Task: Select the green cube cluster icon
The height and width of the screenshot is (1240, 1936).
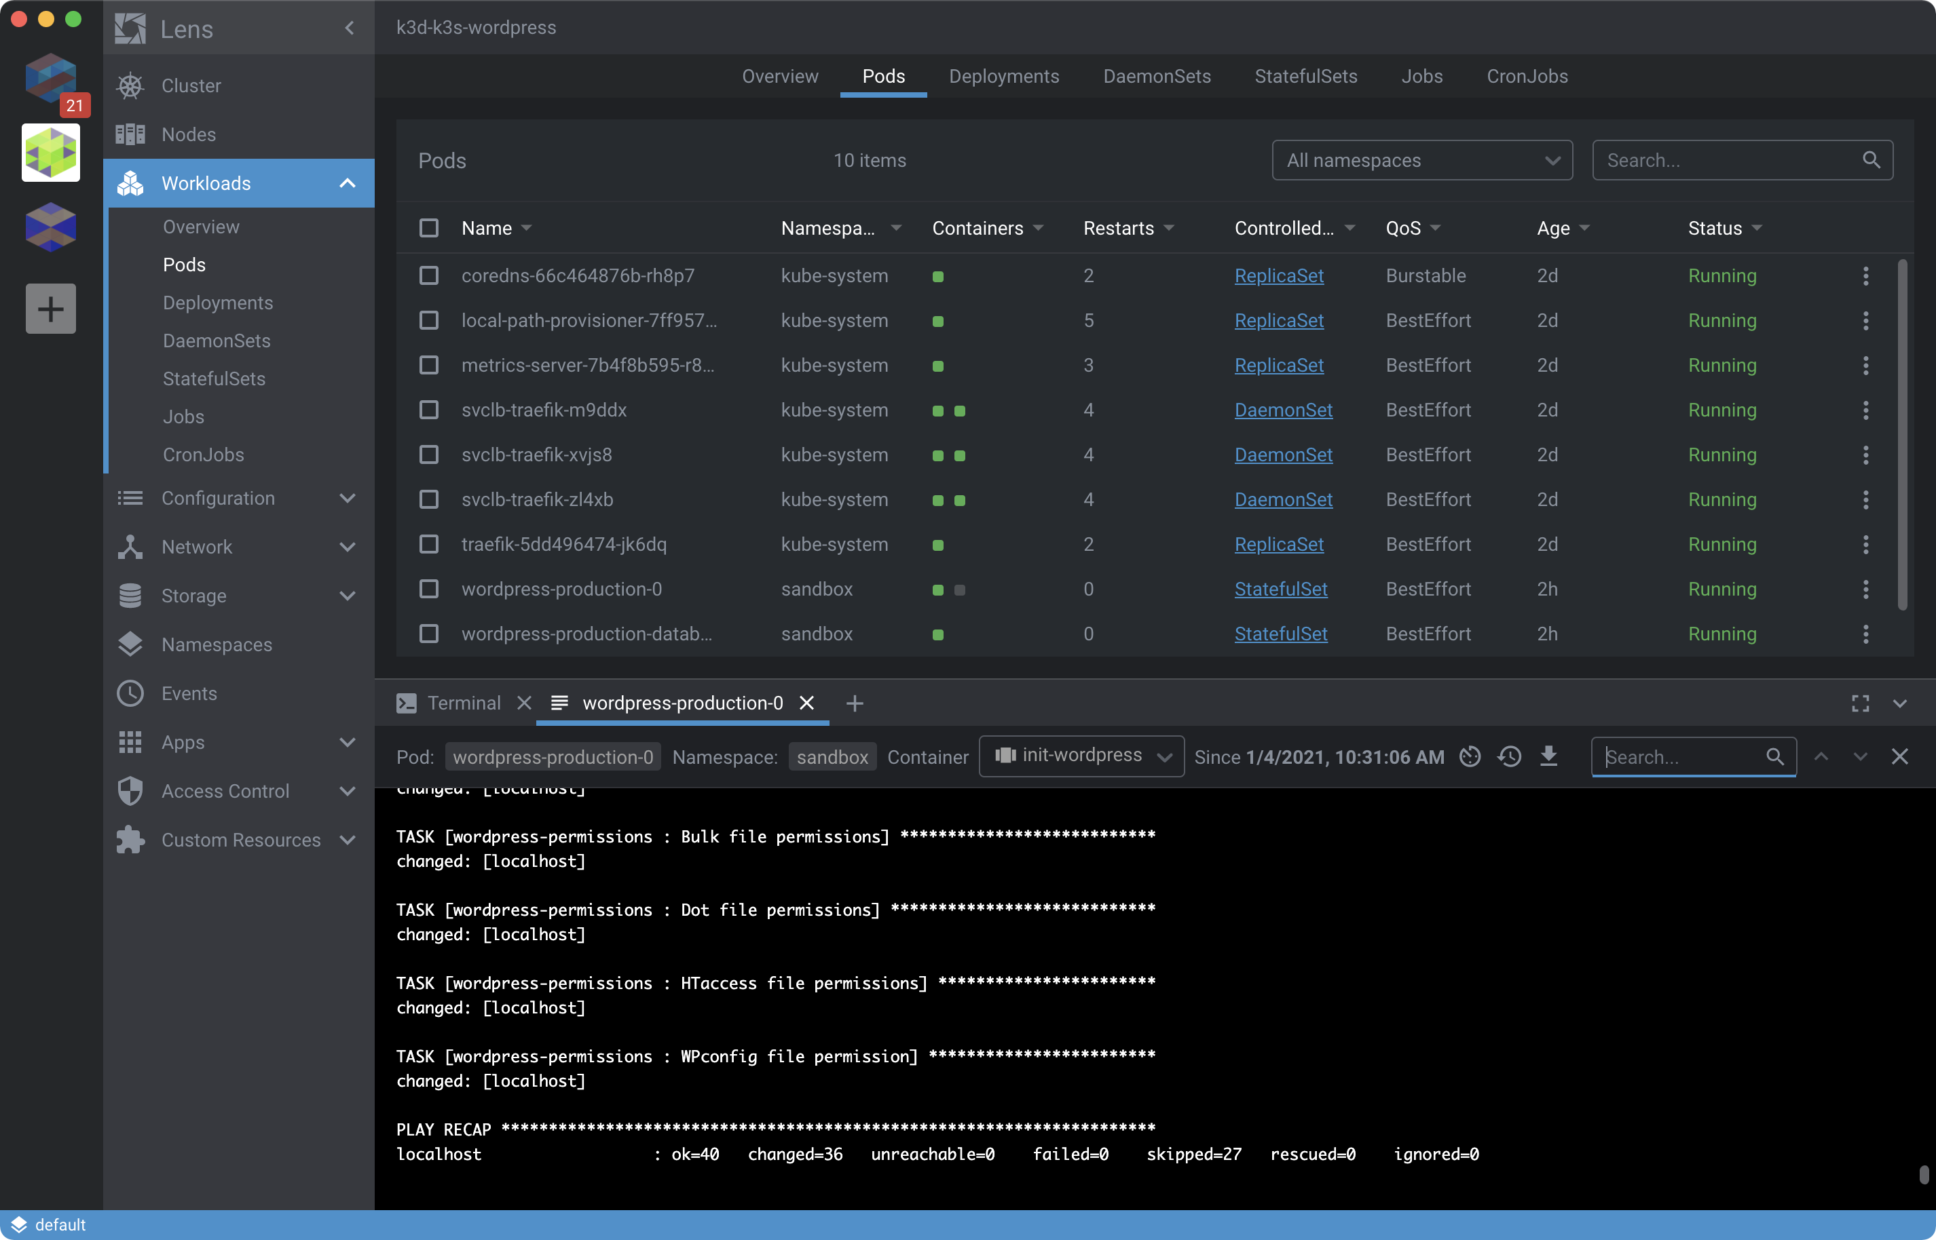Action: click(x=51, y=153)
